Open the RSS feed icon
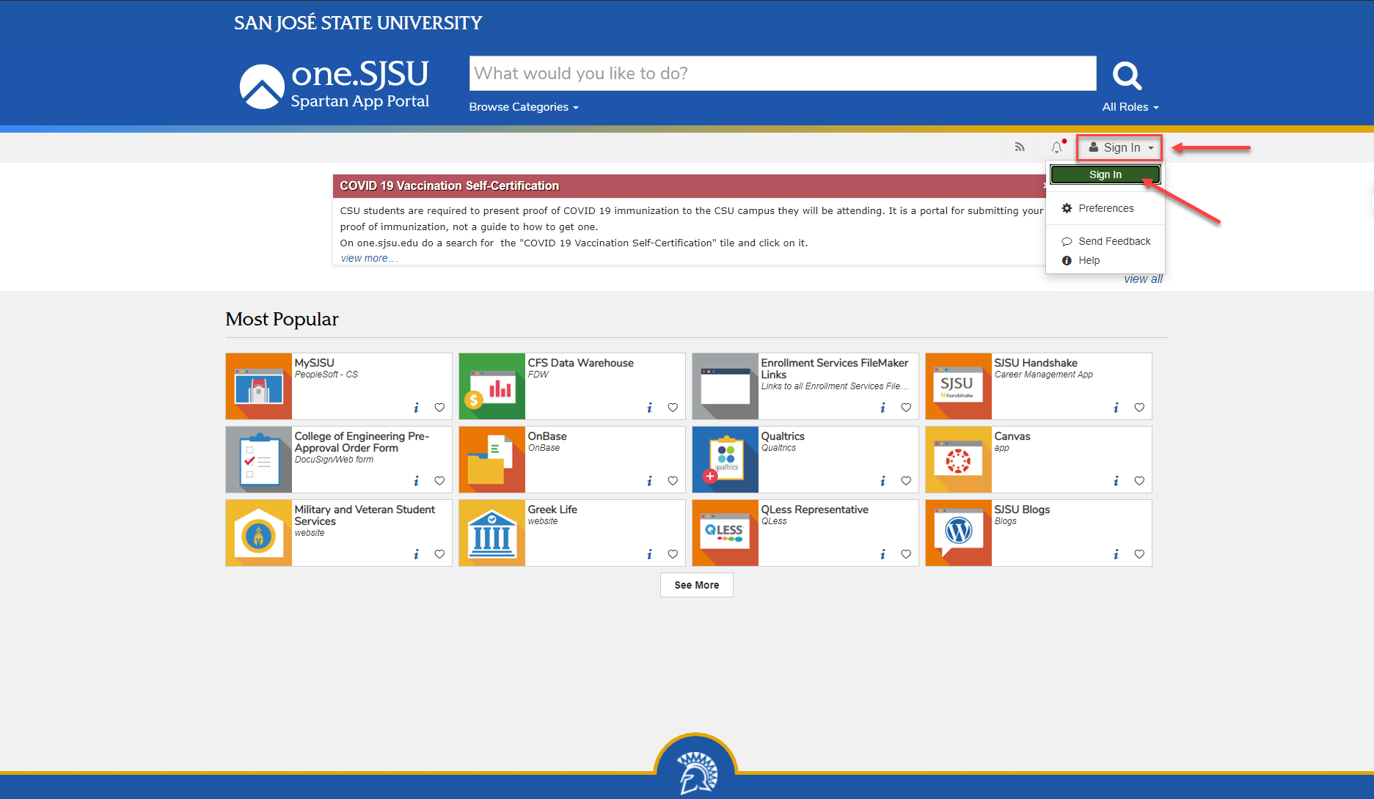The image size is (1374, 799). pyautogui.click(x=1020, y=147)
